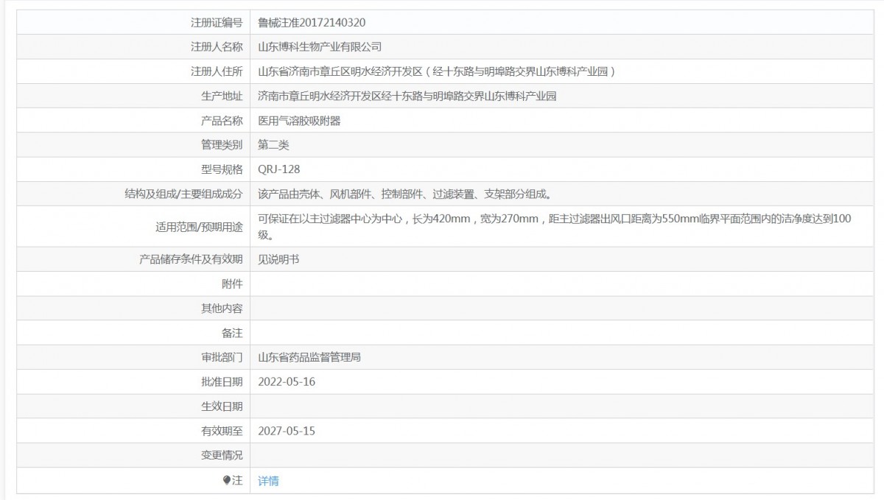
Task: Click the 审批部门 row label
Action: tap(222, 358)
